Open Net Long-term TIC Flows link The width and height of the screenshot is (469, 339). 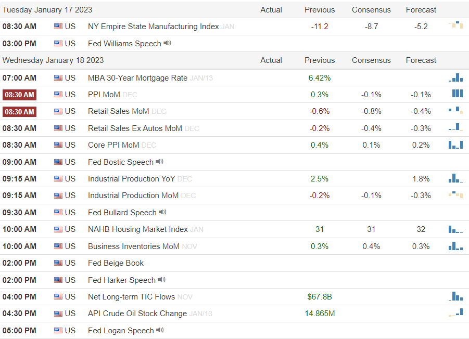tap(131, 296)
